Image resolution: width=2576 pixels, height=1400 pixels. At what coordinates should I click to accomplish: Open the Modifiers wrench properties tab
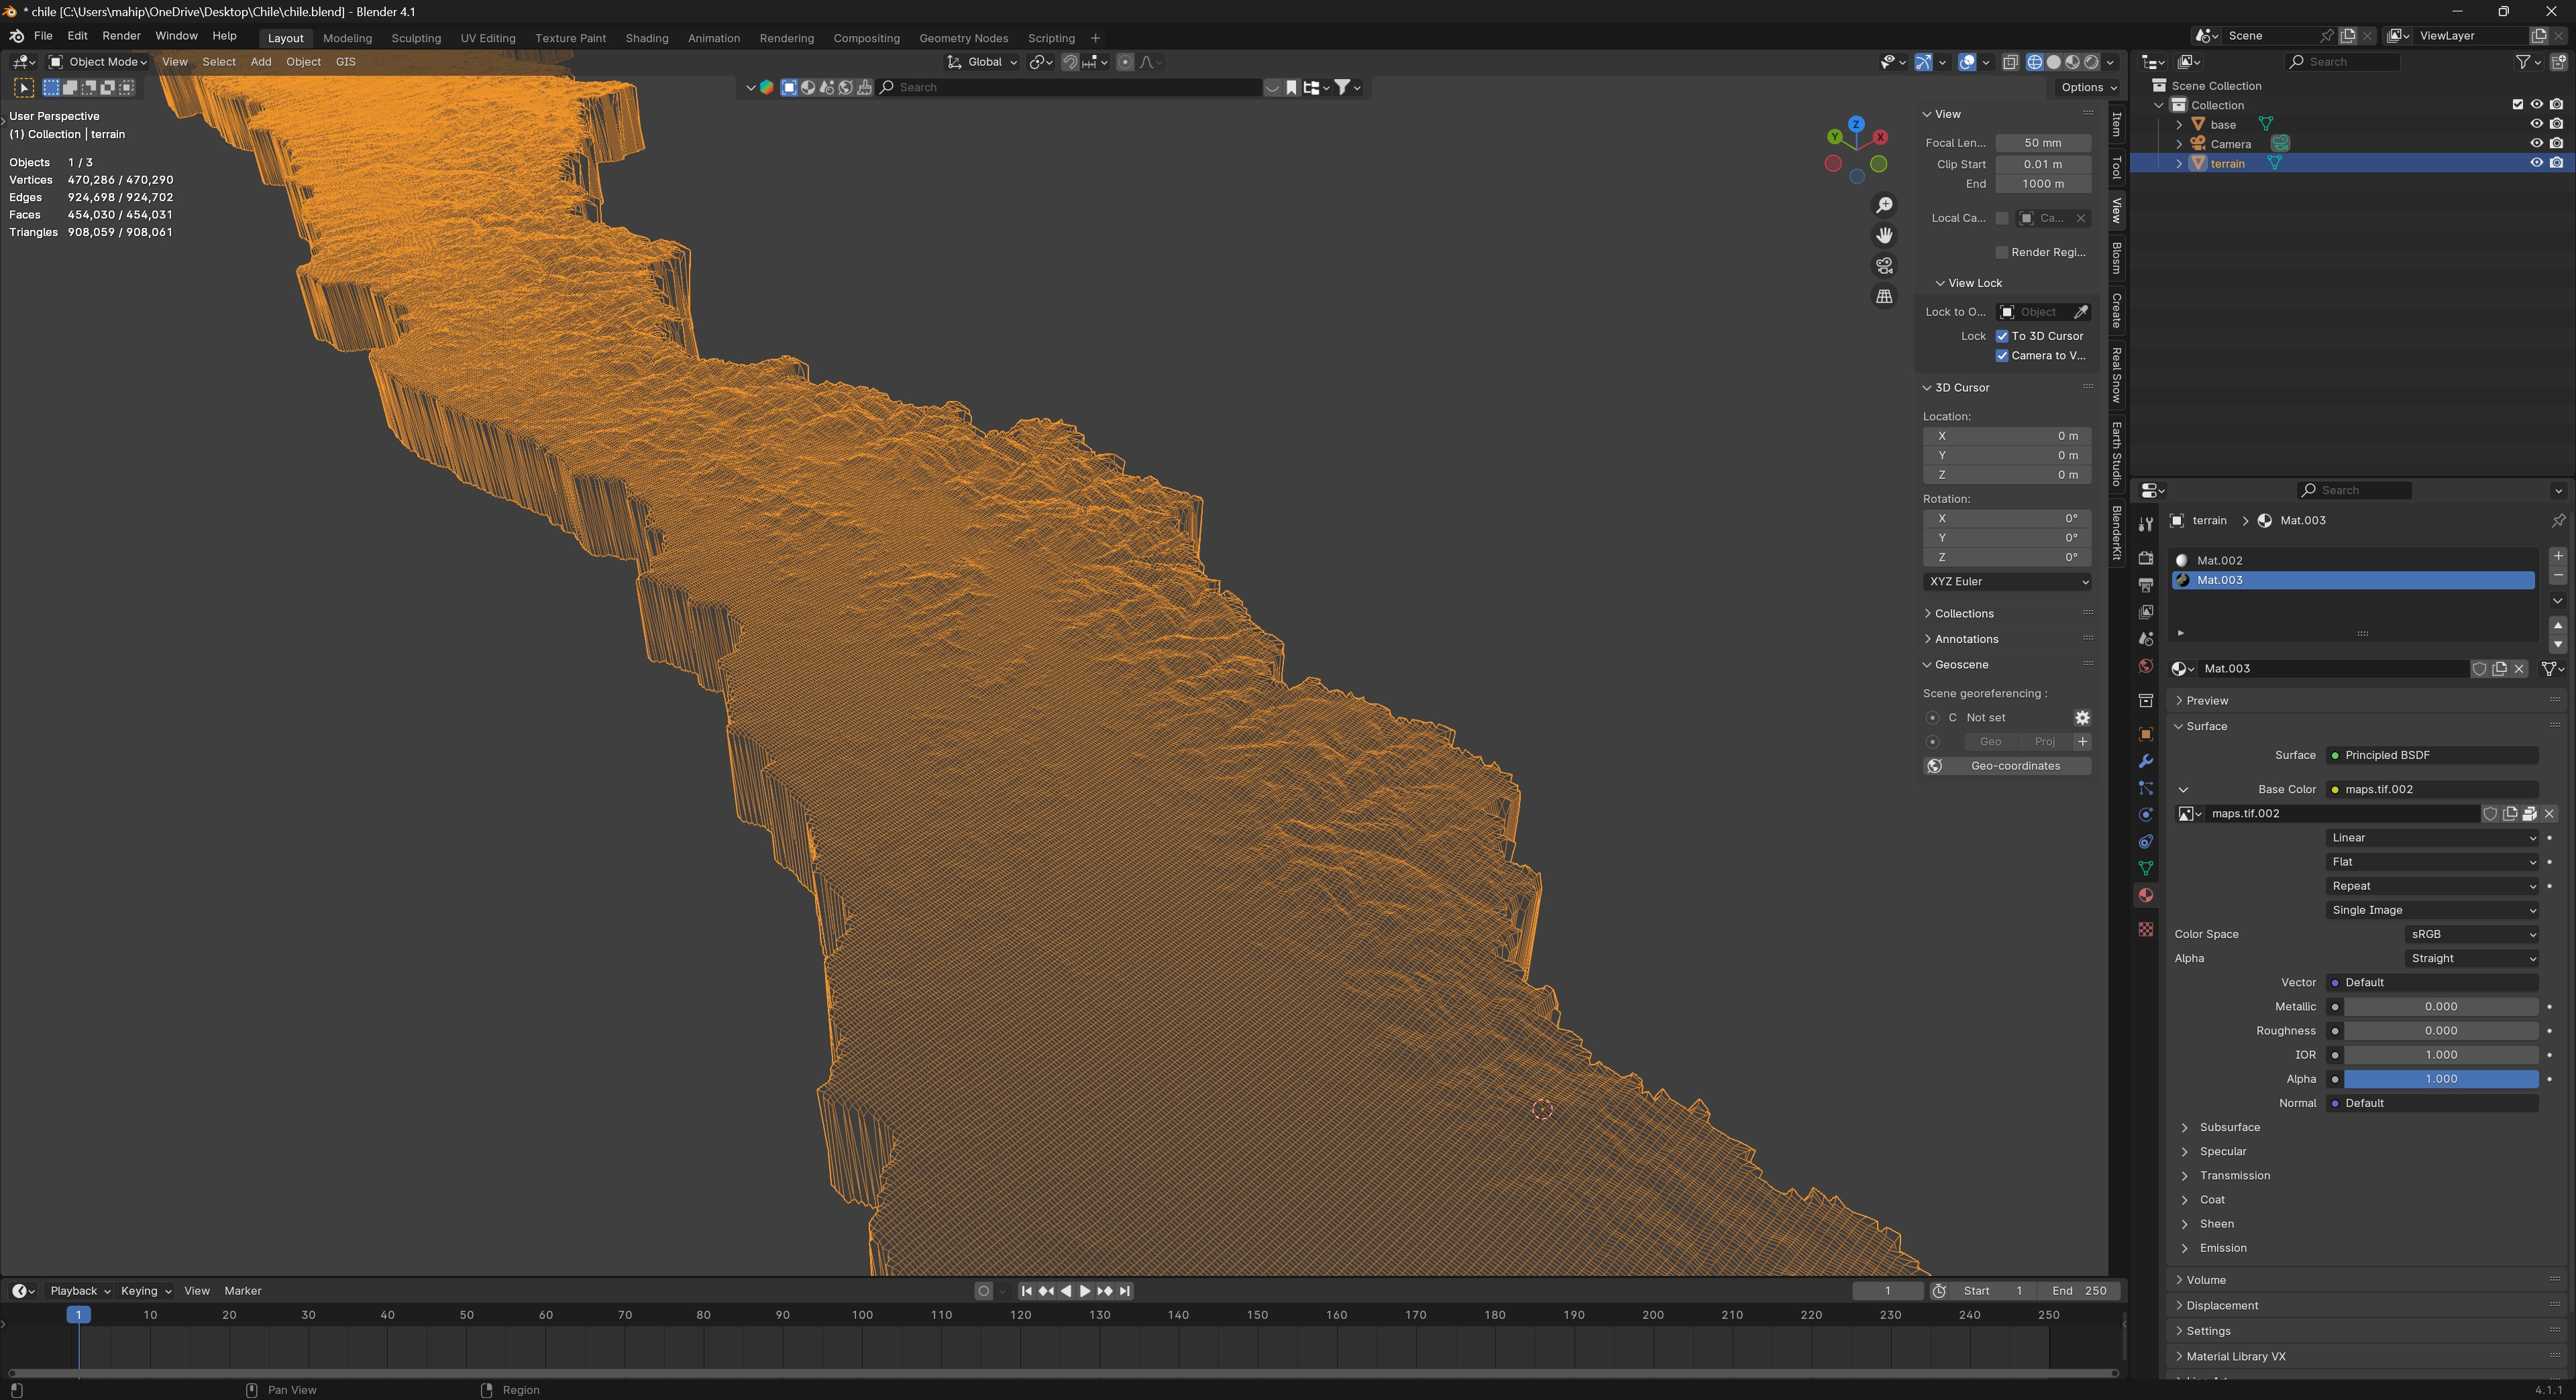2145,762
